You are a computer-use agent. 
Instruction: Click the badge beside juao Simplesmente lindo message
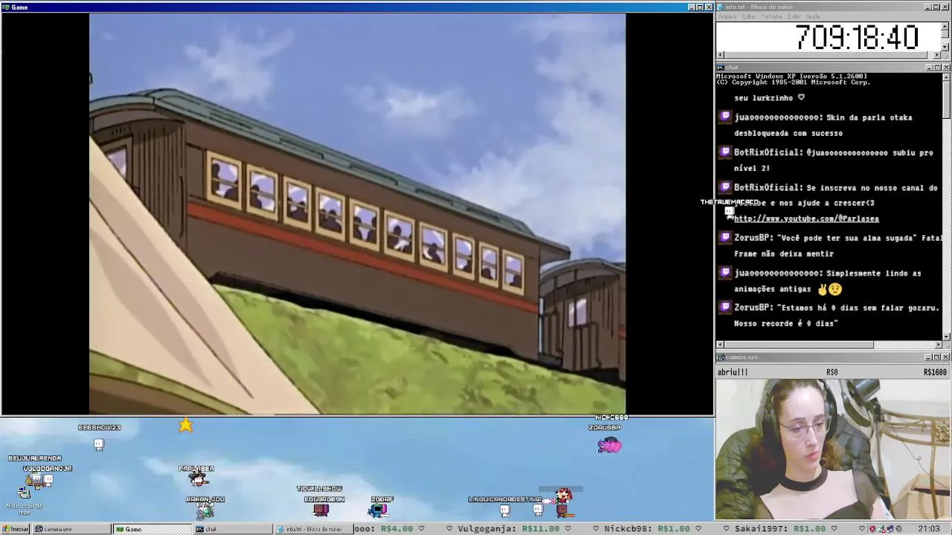(725, 272)
